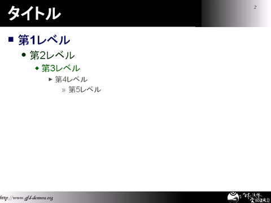Click the gradient area of the title bar
The width and height of the screenshot is (271, 203).
pyautogui.click(x=236, y=13)
